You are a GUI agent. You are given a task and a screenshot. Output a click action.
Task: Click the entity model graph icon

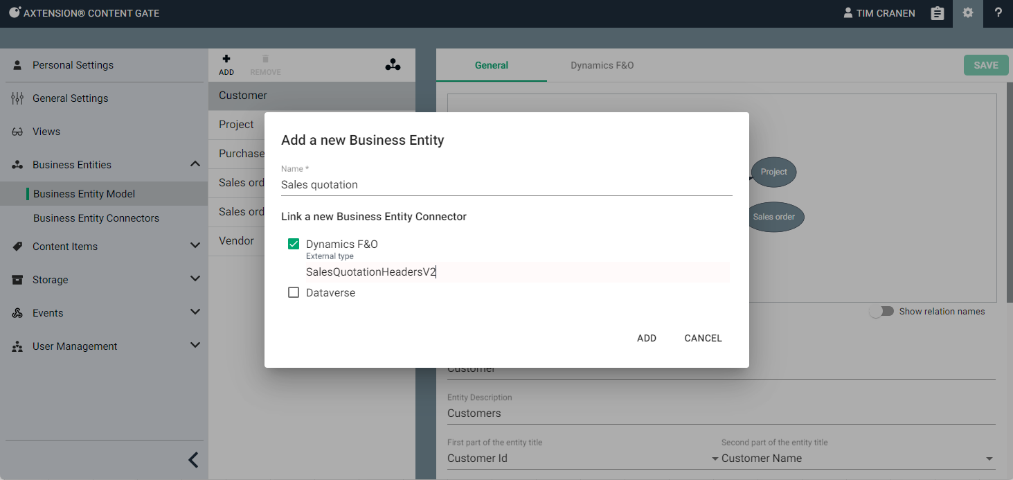coord(393,65)
